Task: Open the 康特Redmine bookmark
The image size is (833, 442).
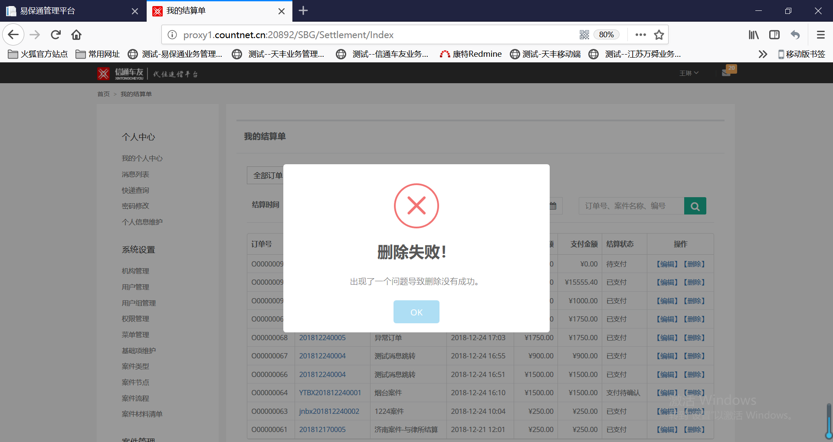Action: 471,54
